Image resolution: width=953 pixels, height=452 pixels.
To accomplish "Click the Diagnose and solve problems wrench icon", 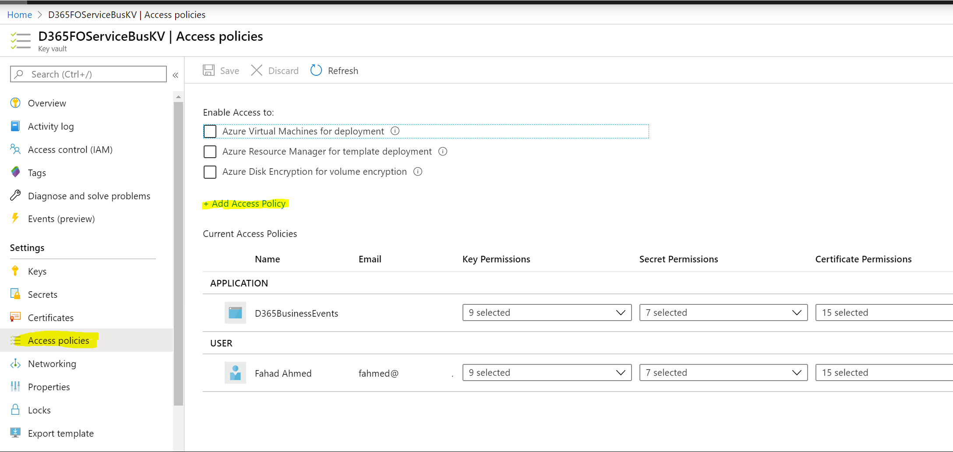I will 15,195.
